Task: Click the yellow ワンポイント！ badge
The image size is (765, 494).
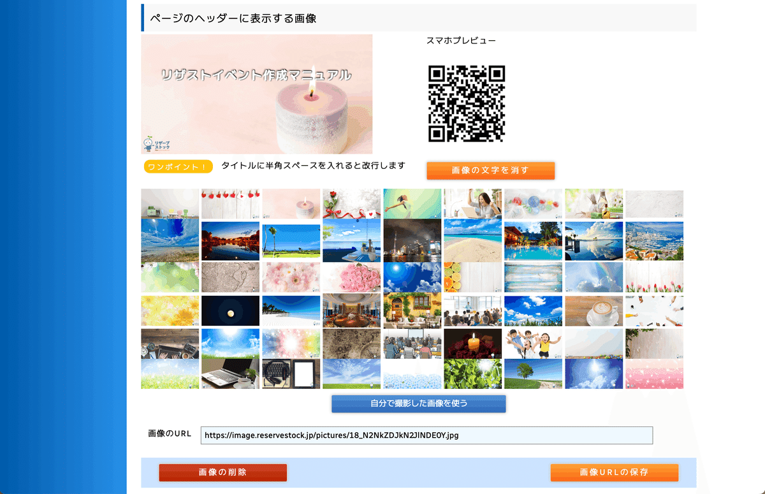Action: (178, 167)
